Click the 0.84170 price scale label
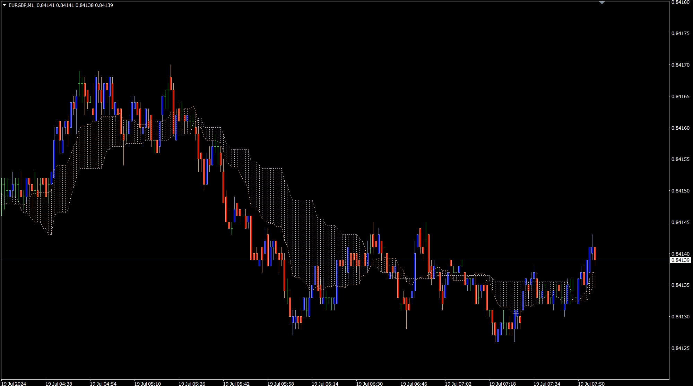This screenshot has height=386, width=693. tap(680, 65)
